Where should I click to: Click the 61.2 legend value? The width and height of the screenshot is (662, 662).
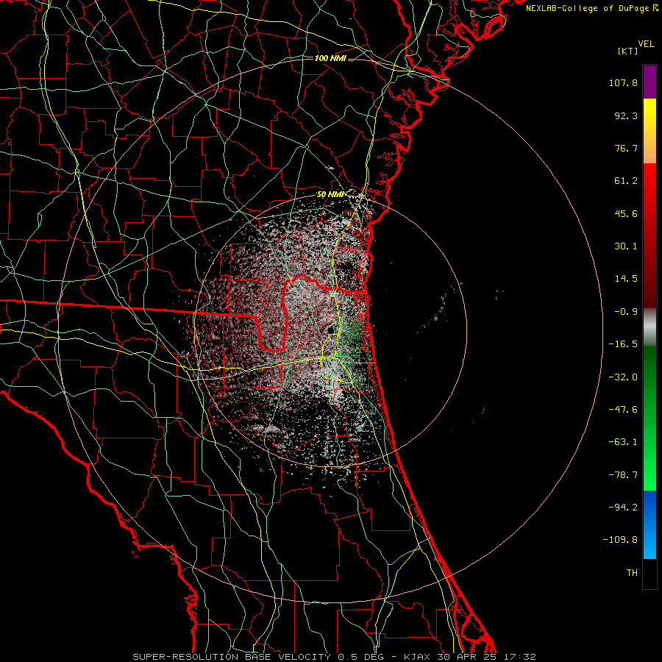pyautogui.click(x=626, y=181)
